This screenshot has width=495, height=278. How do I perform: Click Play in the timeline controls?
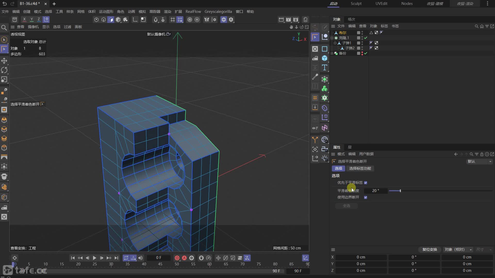(94, 258)
